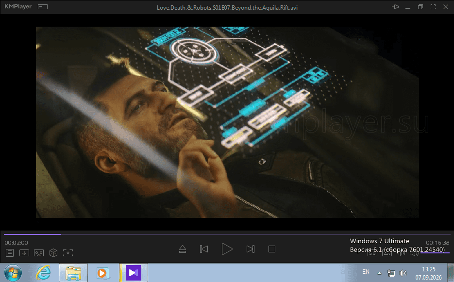Open the KMPlayer logo main menu
The width and height of the screenshot is (454, 282).
pyautogui.click(x=18, y=6)
